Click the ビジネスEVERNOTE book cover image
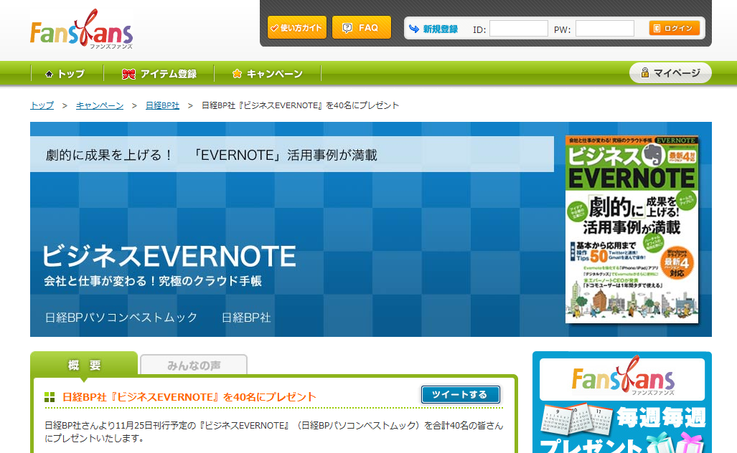737x453 pixels. pos(632,228)
